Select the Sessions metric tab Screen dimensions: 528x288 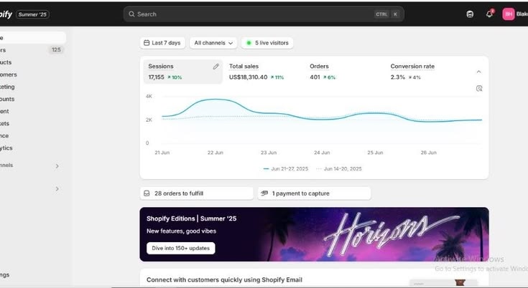click(x=183, y=72)
